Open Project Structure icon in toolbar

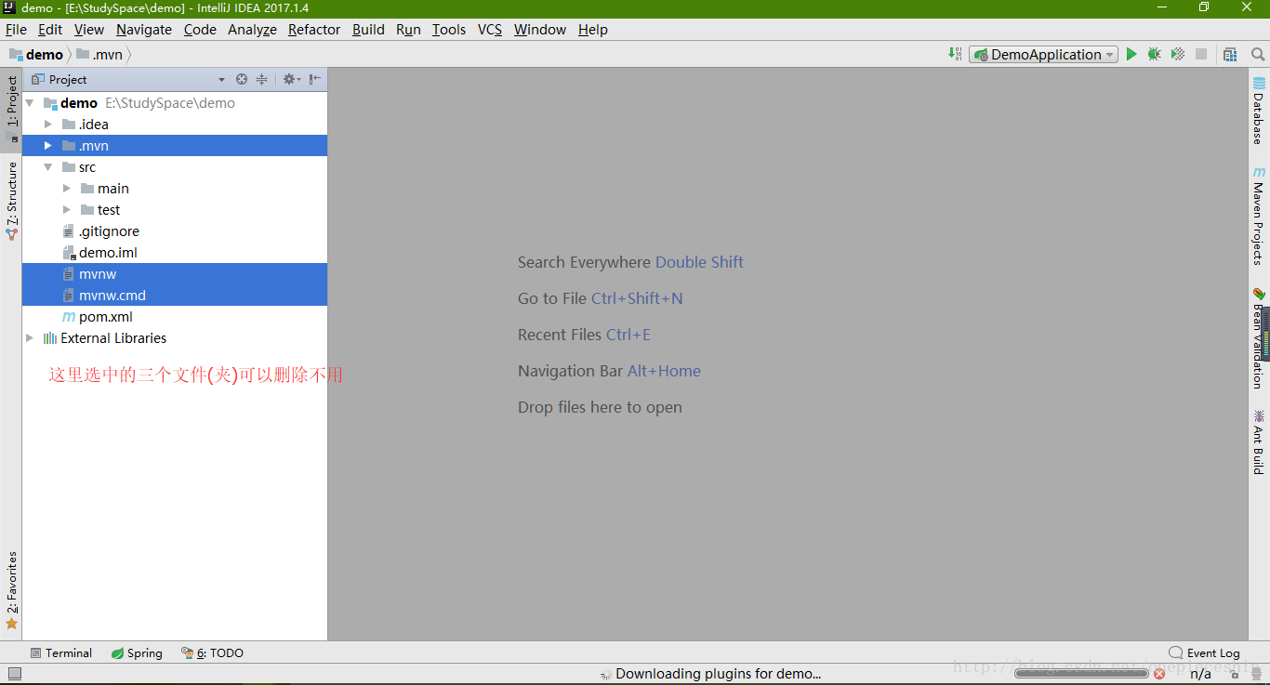click(x=1230, y=55)
